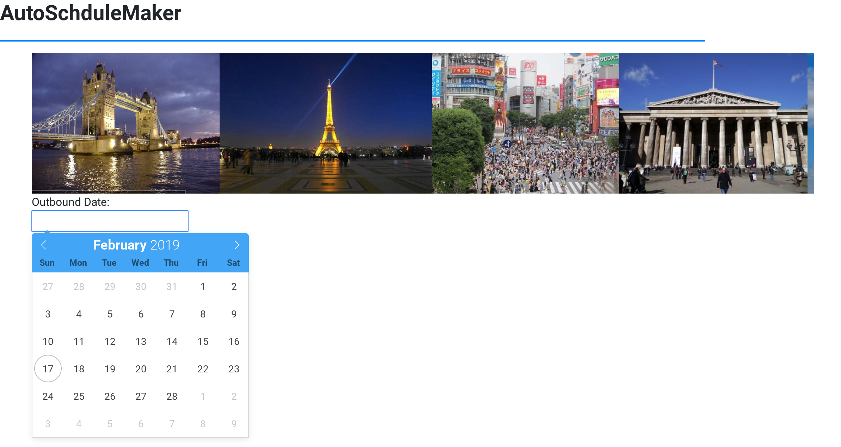
Task: Choose March 9 from next month
Action: click(x=234, y=424)
